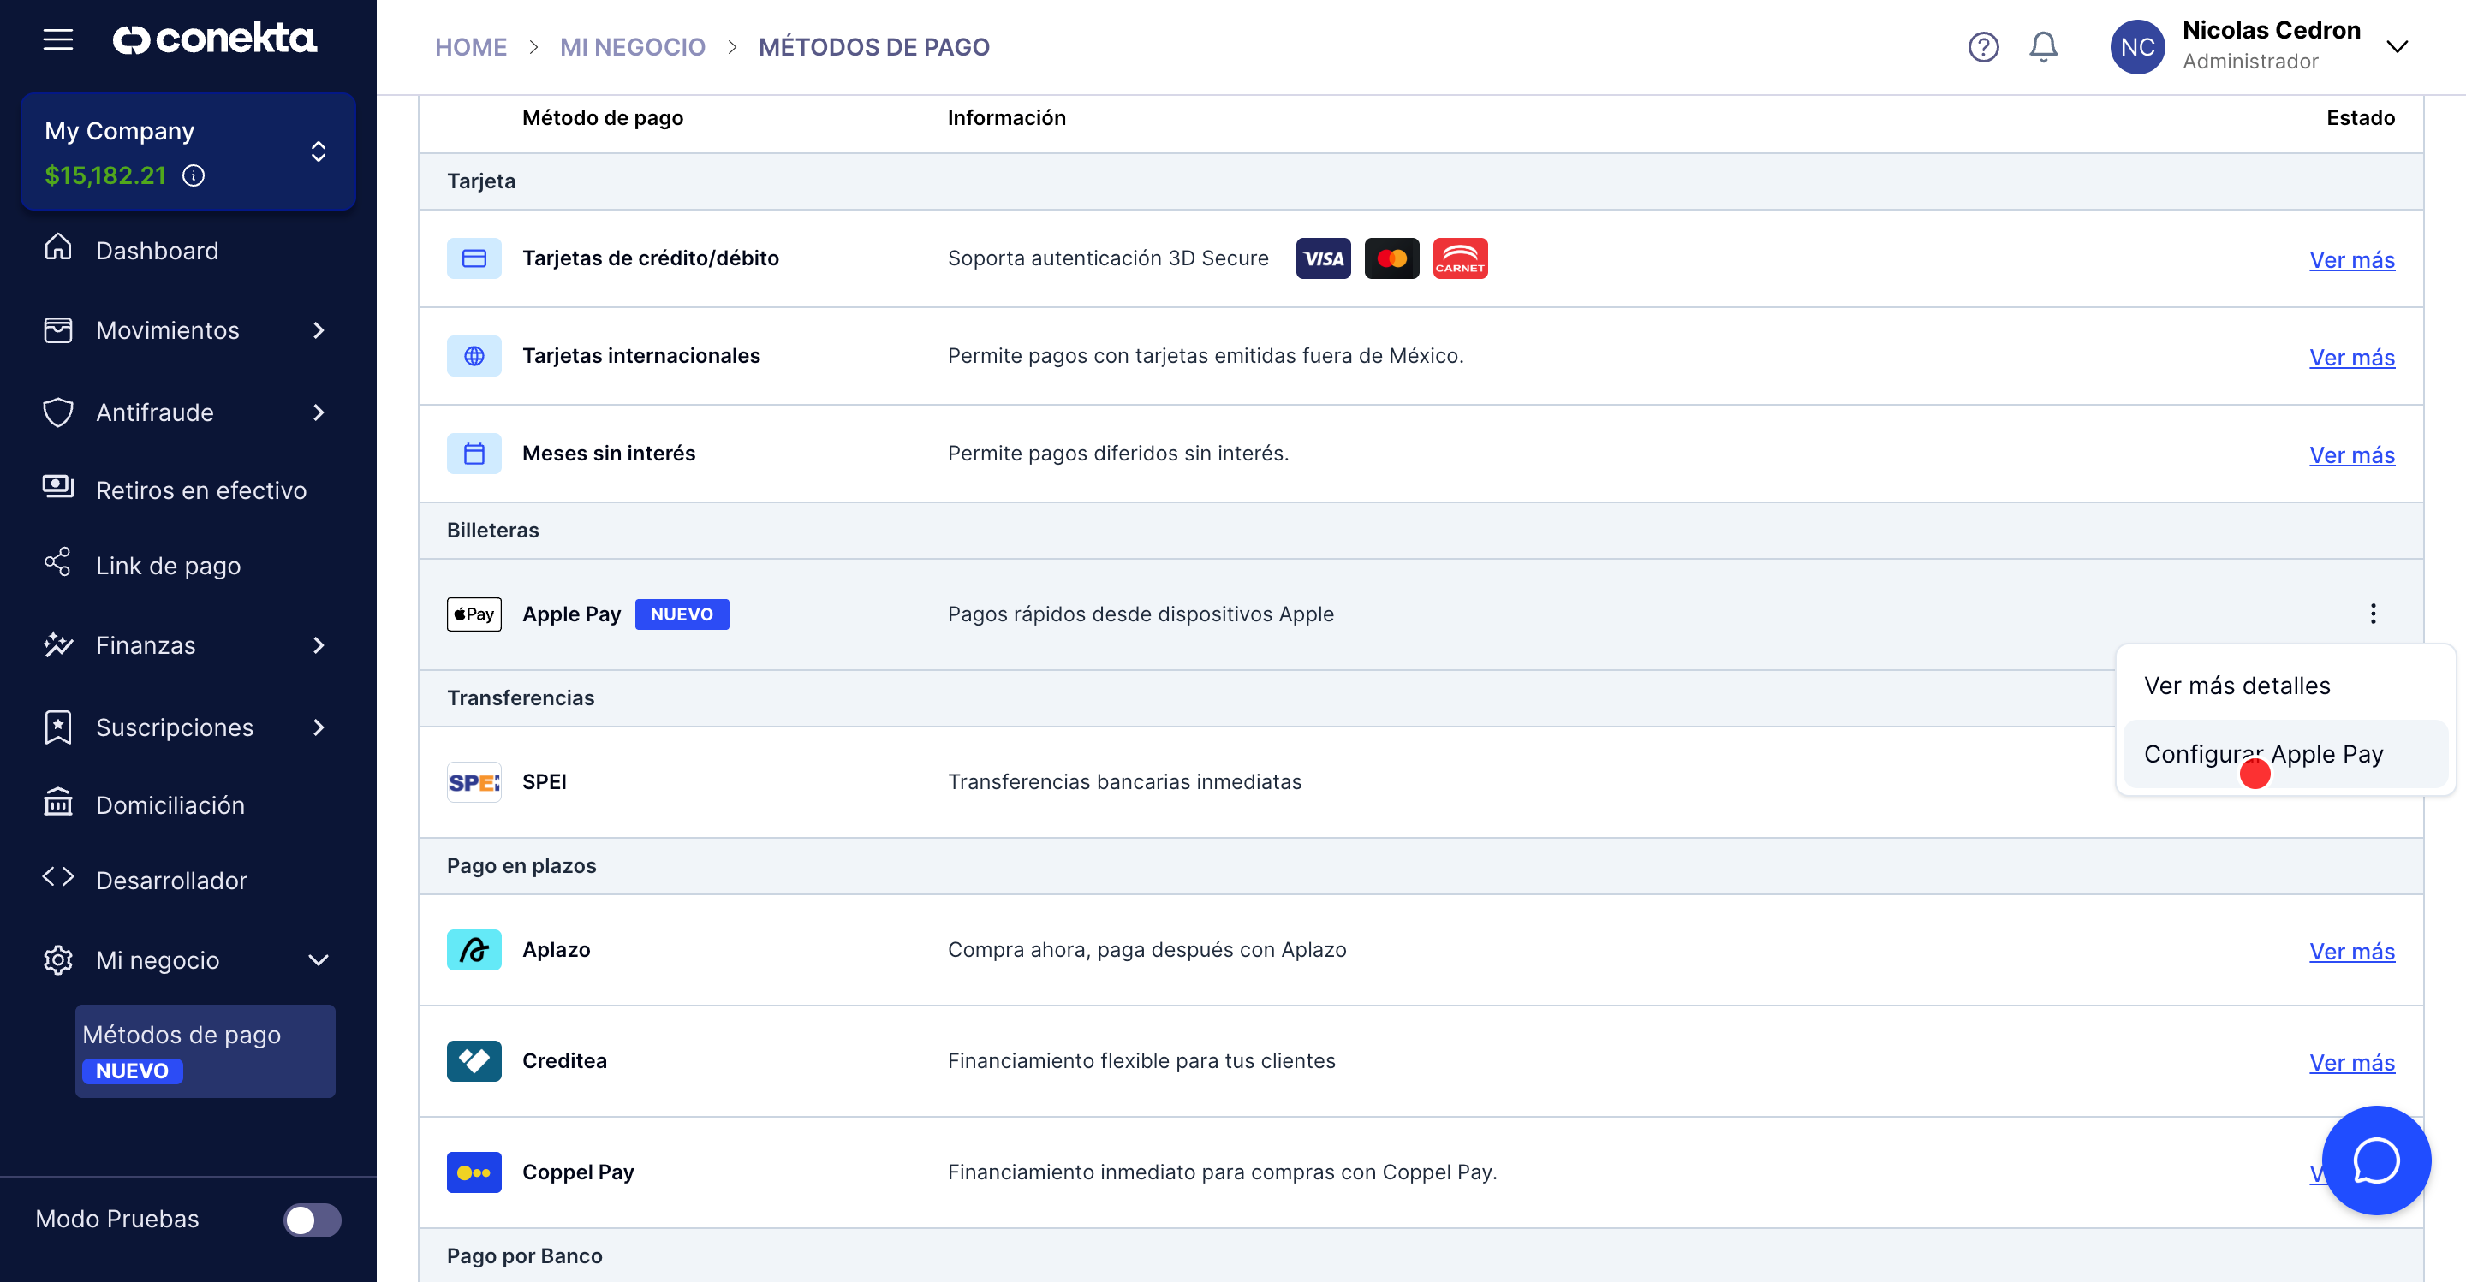Expand the Movimientos submenu
The height and width of the screenshot is (1282, 2466).
318,330
